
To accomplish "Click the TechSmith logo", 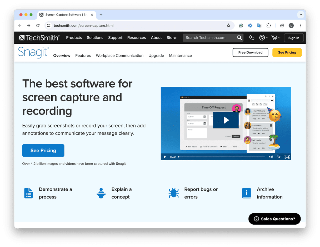I will 39,37.
